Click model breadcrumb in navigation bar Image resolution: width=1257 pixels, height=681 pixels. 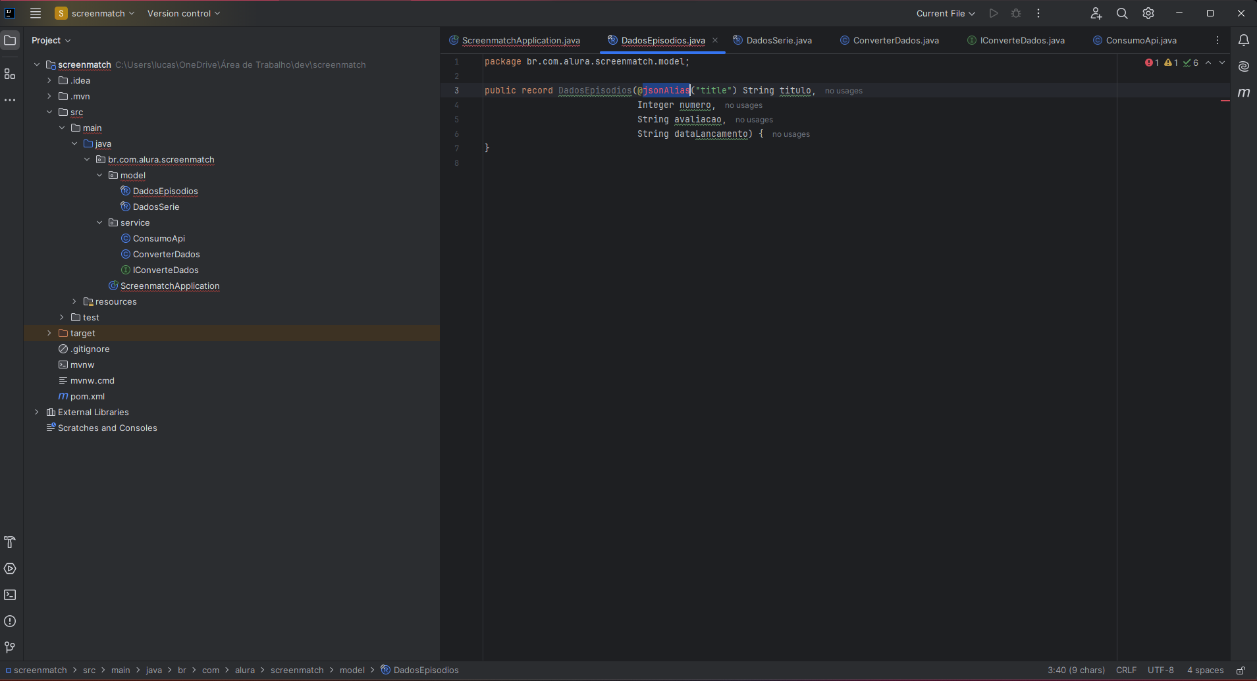pyautogui.click(x=352, y=670)
